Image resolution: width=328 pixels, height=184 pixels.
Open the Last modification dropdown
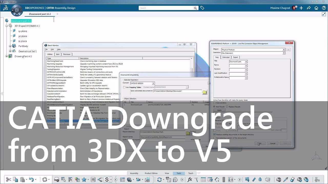coord(246,74)
